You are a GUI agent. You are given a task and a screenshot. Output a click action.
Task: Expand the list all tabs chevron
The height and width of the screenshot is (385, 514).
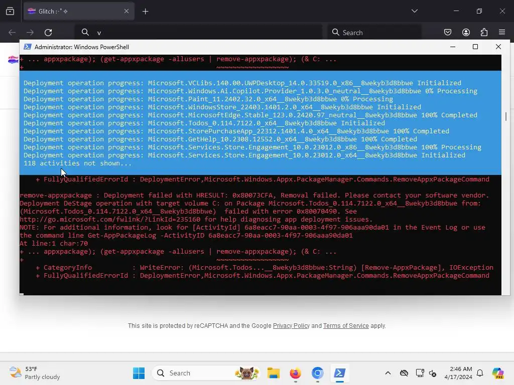414,11
